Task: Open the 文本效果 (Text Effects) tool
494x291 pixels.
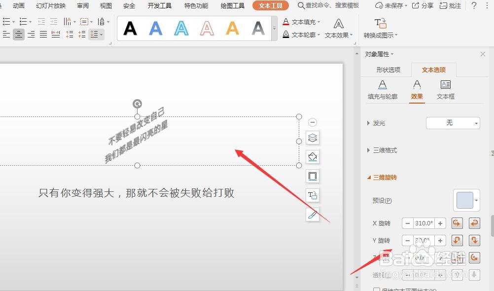Action: click(337, 35)
